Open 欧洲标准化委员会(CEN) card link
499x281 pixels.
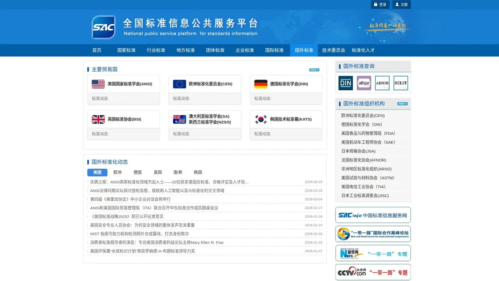tap(210, 84)
